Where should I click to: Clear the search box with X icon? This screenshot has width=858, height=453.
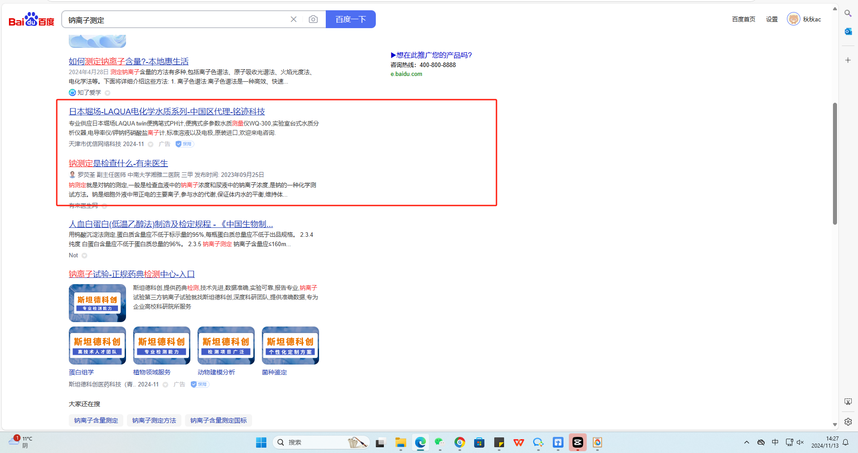(294, 19)
